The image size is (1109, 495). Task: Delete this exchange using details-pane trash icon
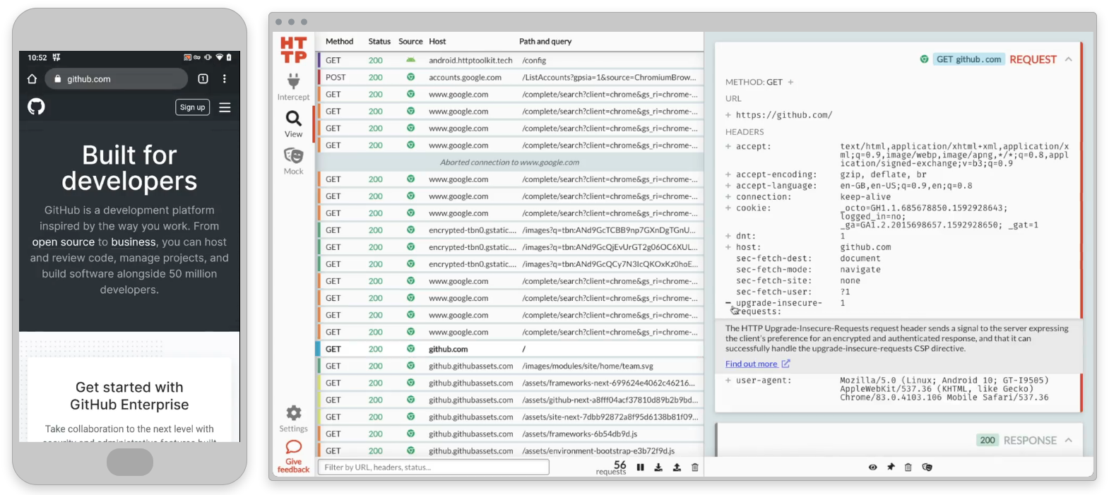(908, 467)
